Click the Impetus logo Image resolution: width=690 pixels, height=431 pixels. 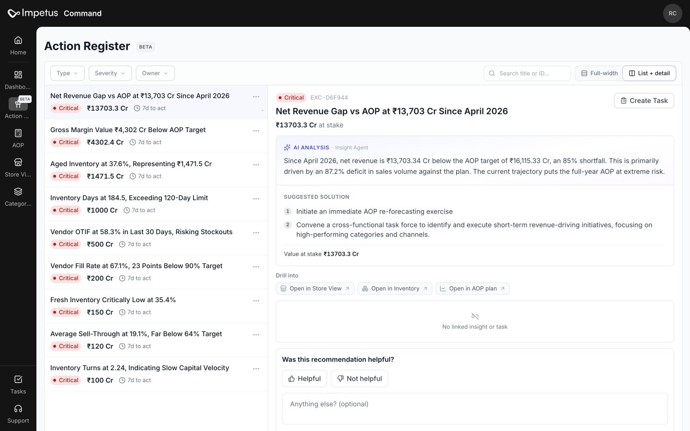tap(33, 13)
